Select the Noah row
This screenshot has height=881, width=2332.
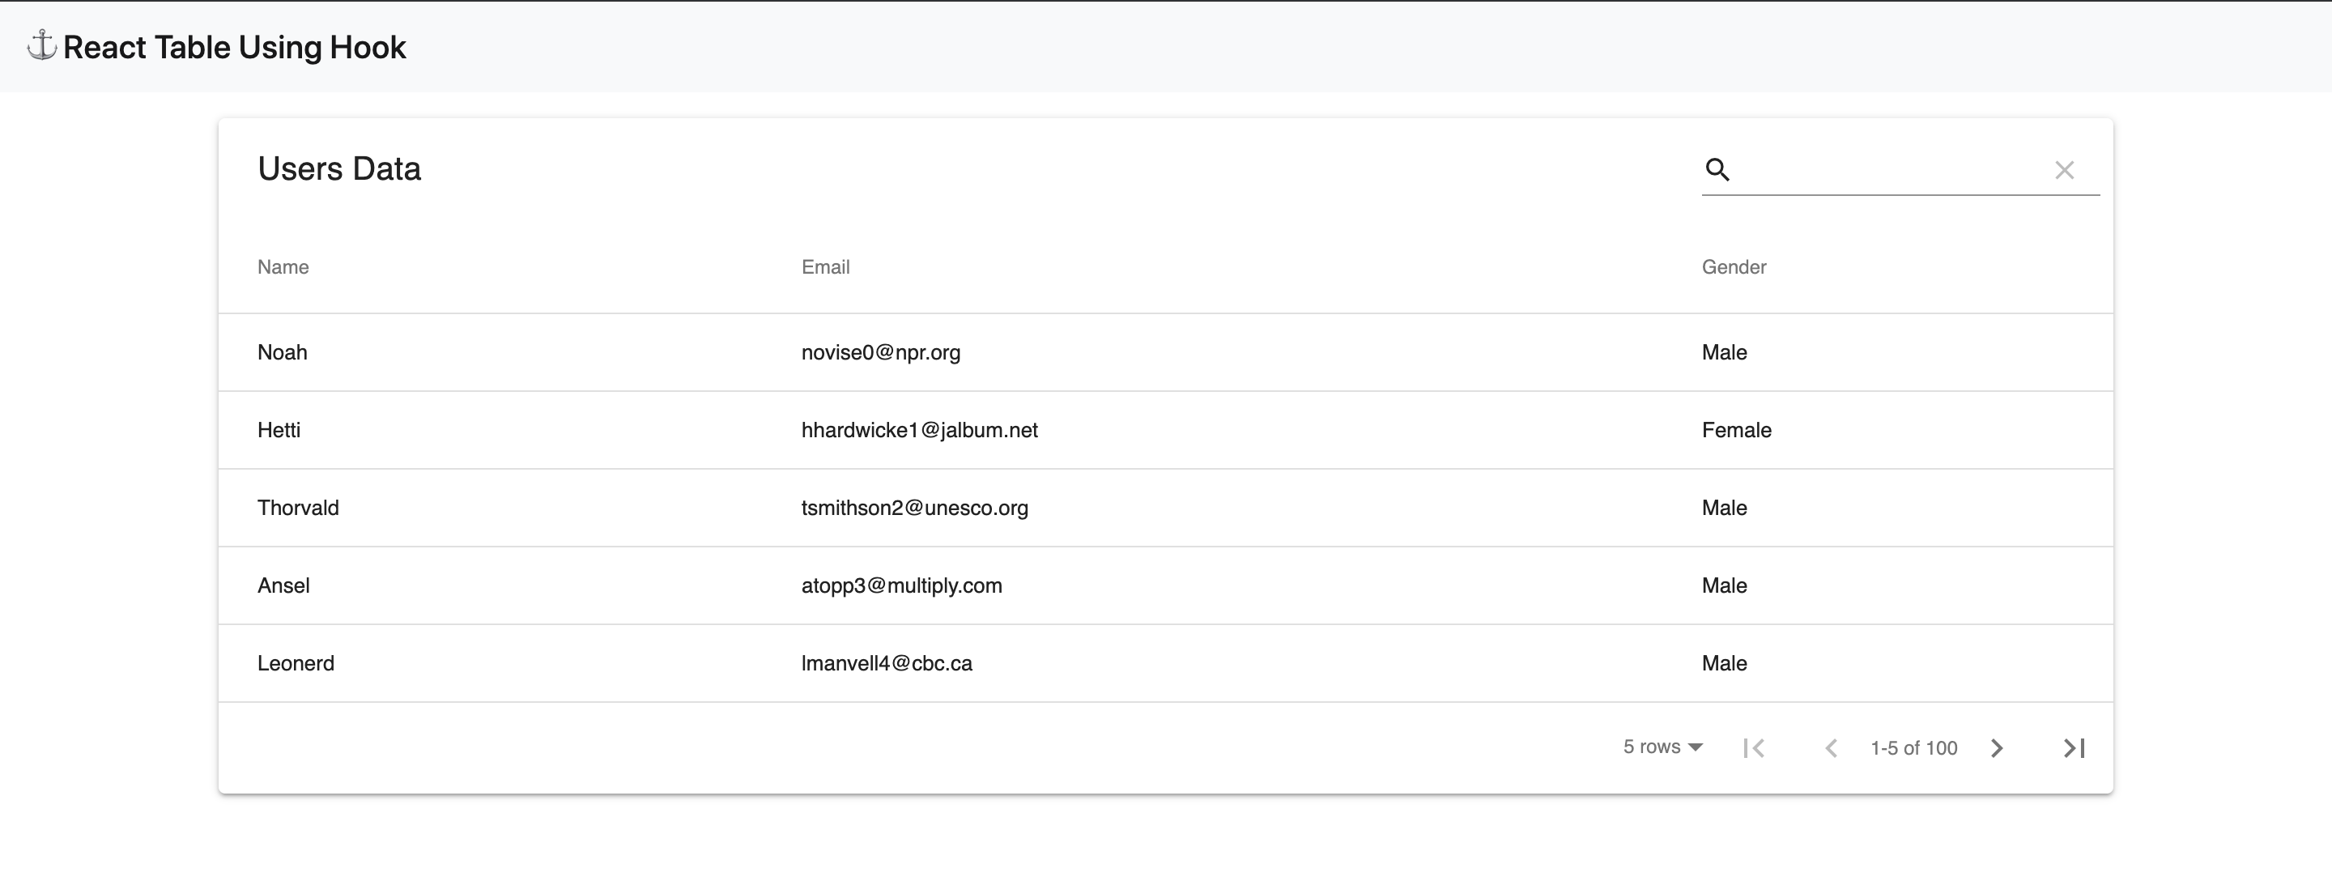point(283,352)
